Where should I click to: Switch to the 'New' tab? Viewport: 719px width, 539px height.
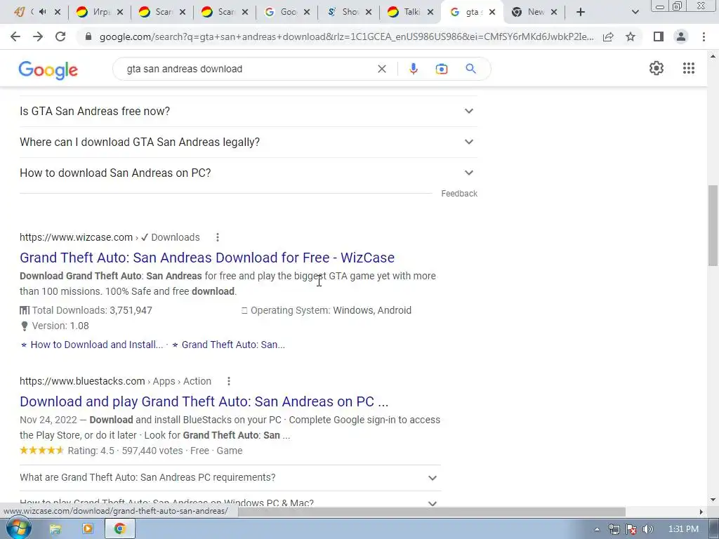click(x=534, y=12)
